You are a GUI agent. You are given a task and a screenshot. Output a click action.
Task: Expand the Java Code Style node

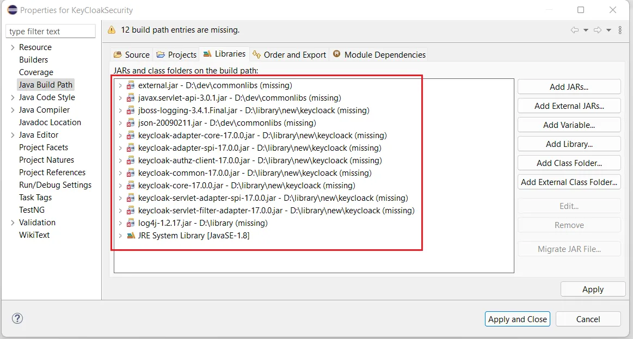click(13, 97)
